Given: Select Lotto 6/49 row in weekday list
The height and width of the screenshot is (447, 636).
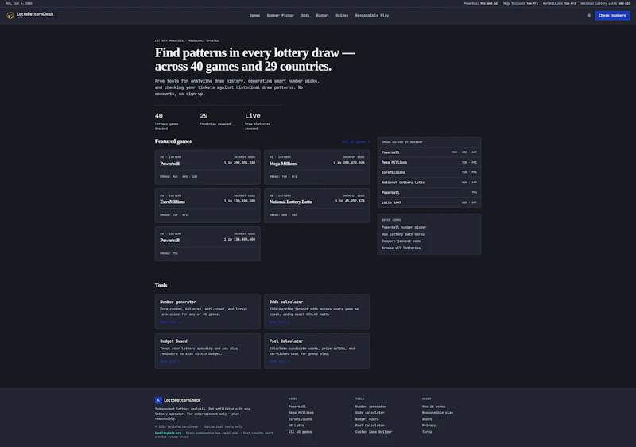Looking at the screenshot, I should pos(429,202).
